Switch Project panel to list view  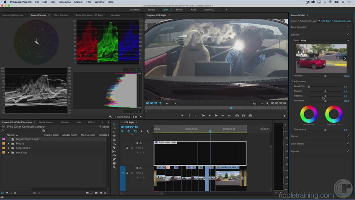tap(2, 193)
